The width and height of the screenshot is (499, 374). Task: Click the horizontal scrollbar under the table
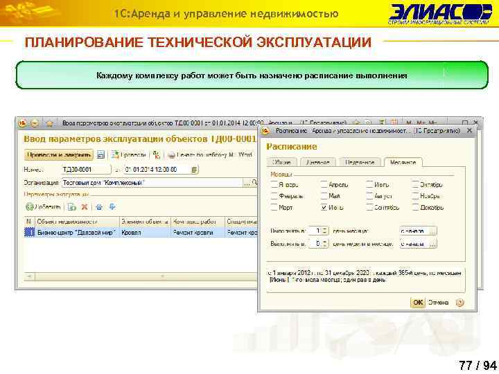pyautogui.click(x=145, y=276)
